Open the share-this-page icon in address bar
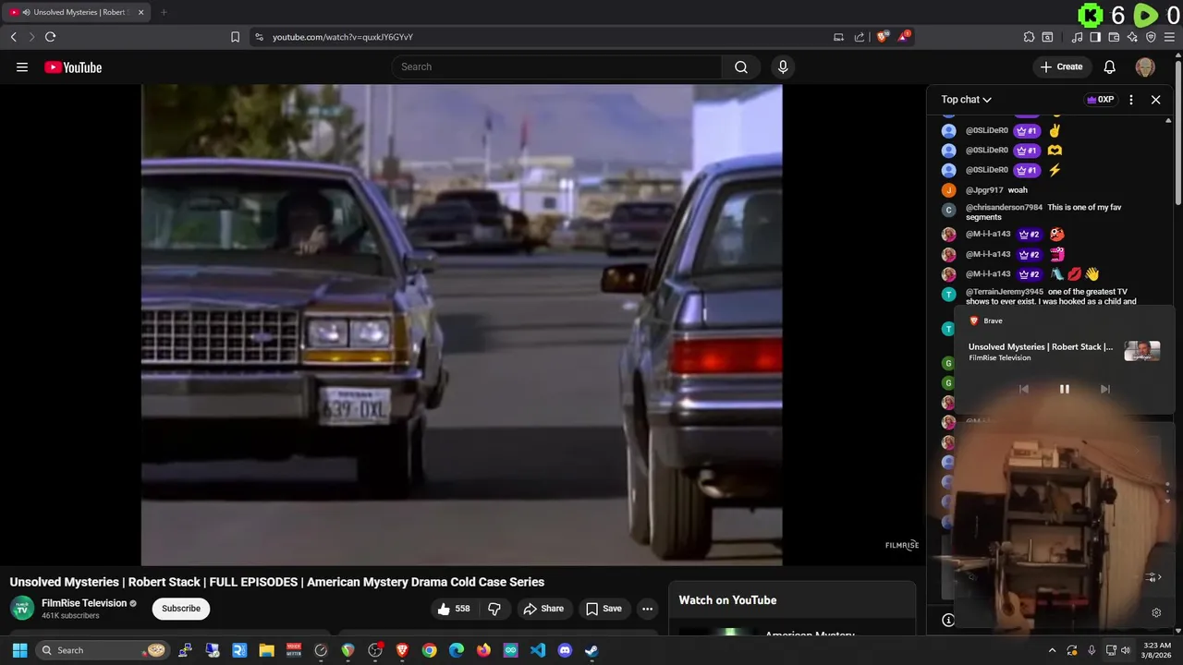This screenshot has height=665, width=1183. (x=860, y=37)
